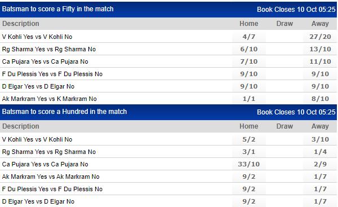This screenshot has width=338, height=207.
Task: Pick 6/10 odds for Rg Sharma Fifty Yes
Action: click(x=249, y=49)
